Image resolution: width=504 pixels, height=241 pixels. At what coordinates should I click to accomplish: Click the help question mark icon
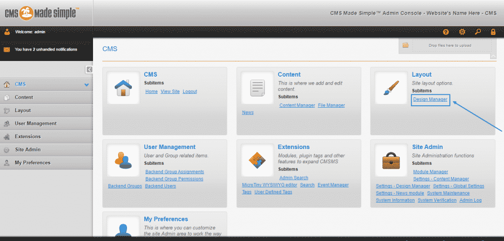click(446, 32)
